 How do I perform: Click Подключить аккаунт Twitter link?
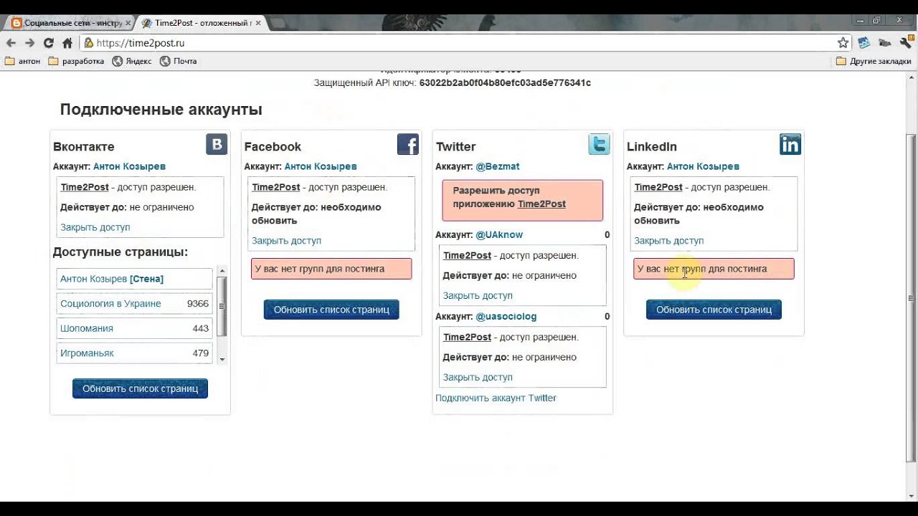(496, 398)
